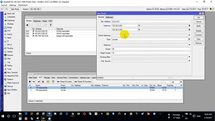This screenshot has height=121, width=215.
Task: Click Windows Start button
Action: pyautogui.click(x=3, y=116)
